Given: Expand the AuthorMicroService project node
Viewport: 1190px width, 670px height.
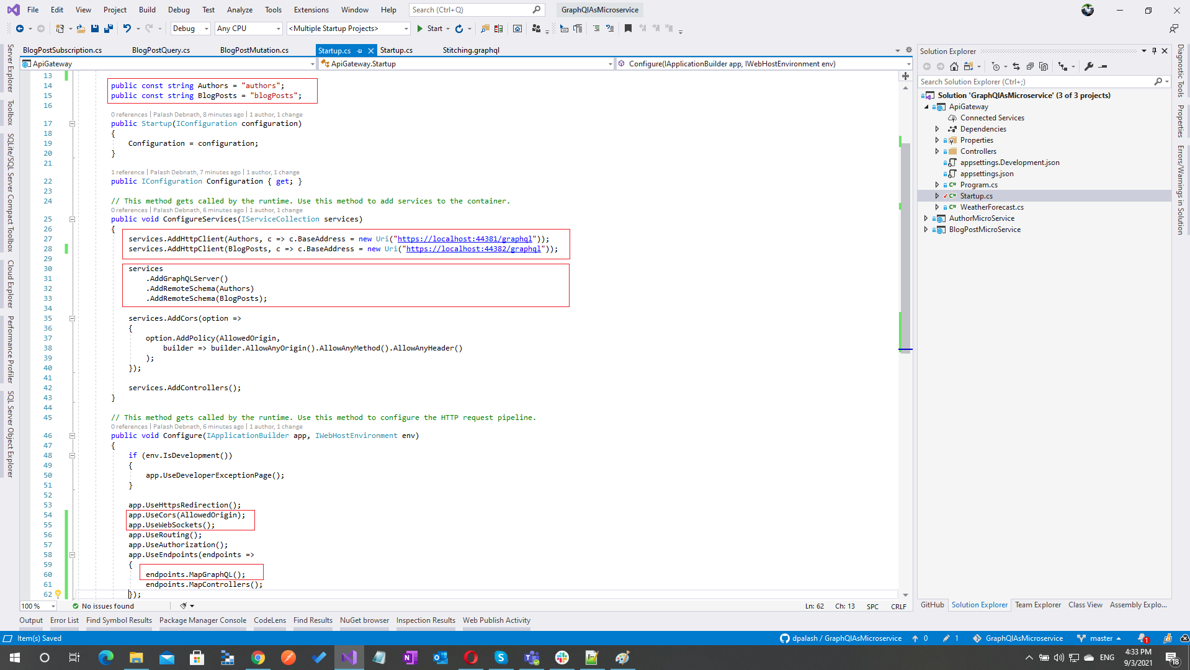Looking at the screenshot, I should [x=926, y=218].
